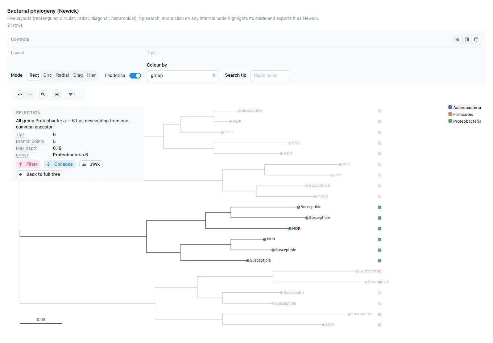This screenshot has width=493, height=343.
Task: Switch controls to top panel layout
Action: (x=476, y=39)
